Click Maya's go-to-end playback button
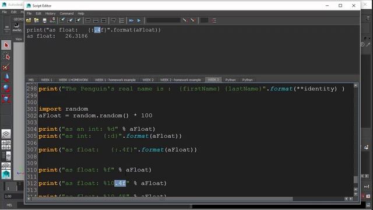 click(367, 187)
